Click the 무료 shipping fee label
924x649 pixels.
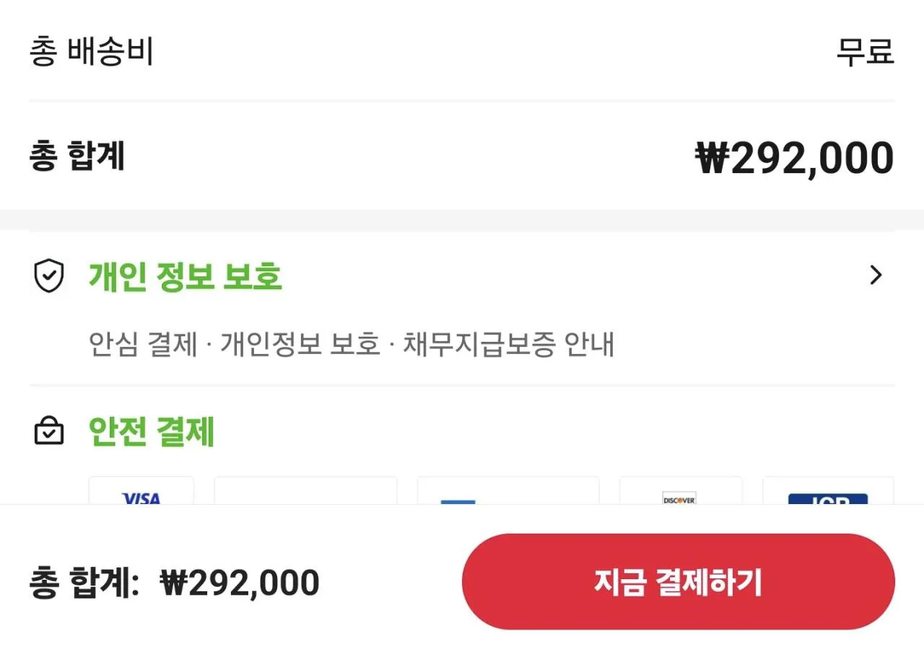(x=866, y=50)
